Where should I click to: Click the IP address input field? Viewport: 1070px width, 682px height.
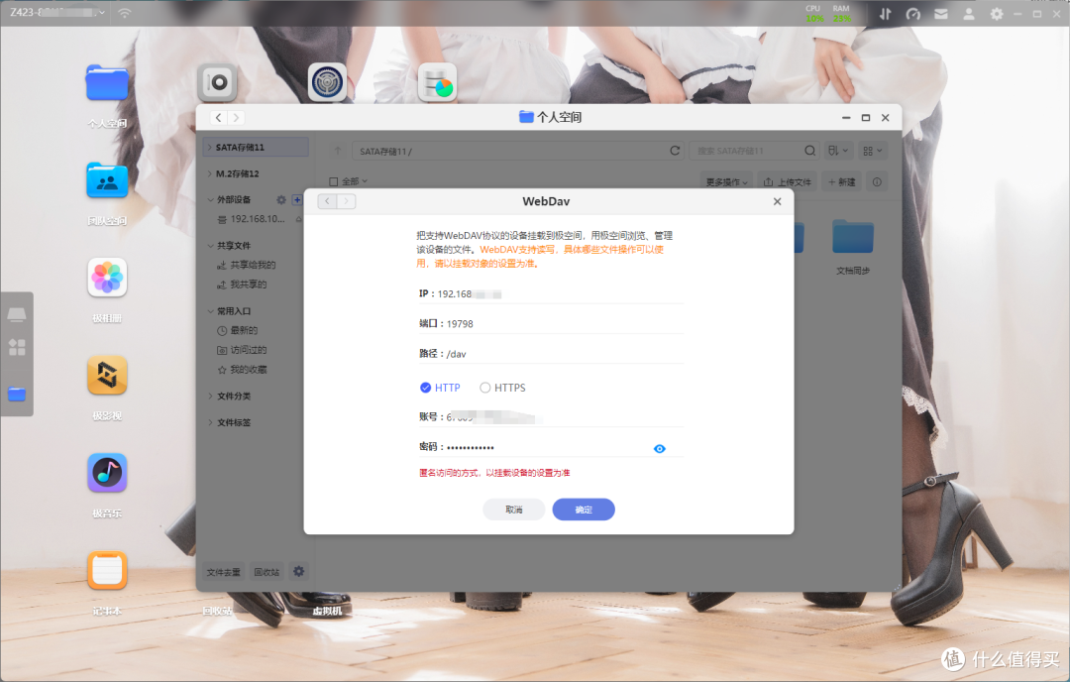point(551,294)
